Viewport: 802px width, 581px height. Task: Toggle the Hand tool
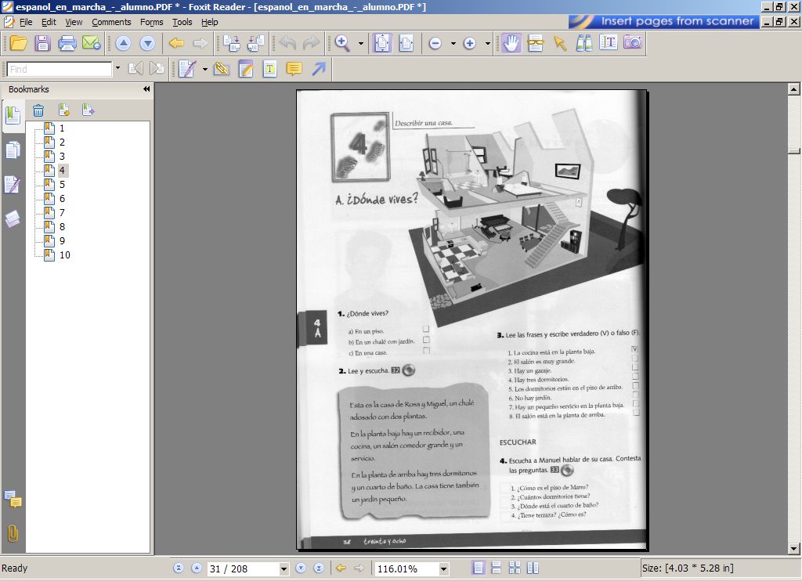pos(511,43)
